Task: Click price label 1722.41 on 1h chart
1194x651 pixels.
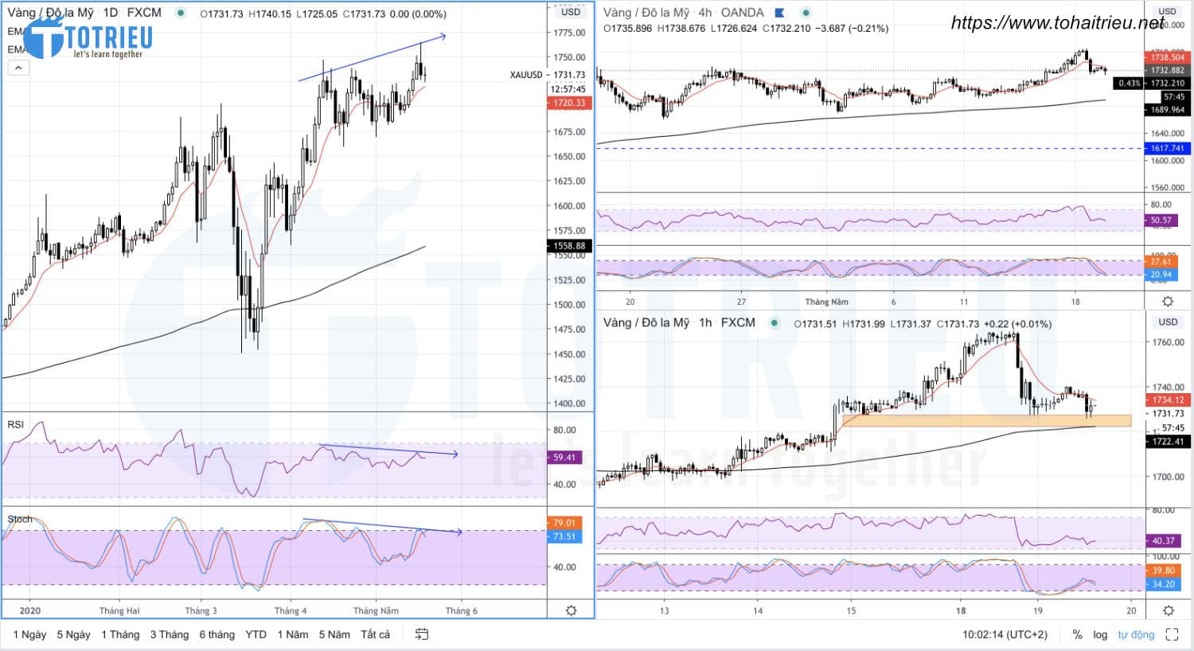Action: (1167, 441)
